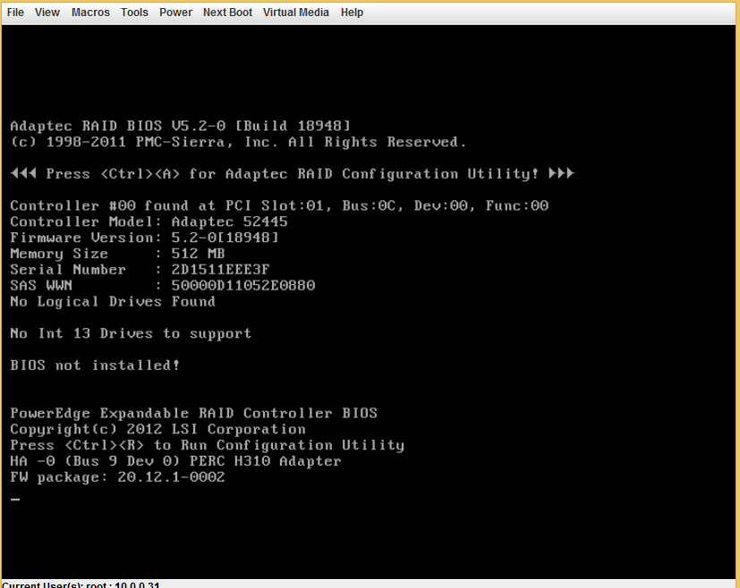Click the Controller Model Adaptec 52445 line
The height and width of the screenshot is (588, 740).
pyautogui.click(x=149, y=222)
